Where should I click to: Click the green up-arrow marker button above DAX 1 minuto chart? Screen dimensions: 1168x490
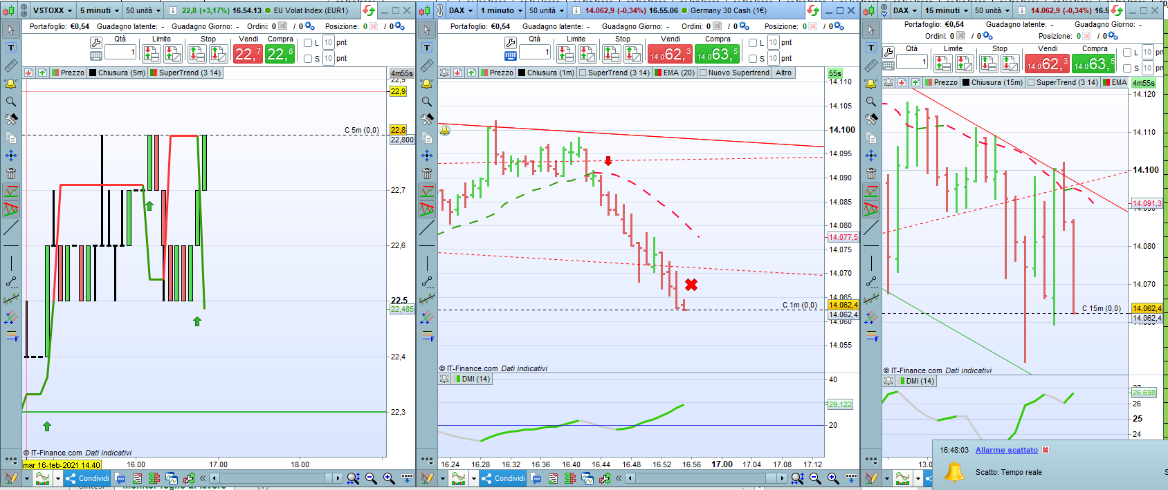pos(471,73)
